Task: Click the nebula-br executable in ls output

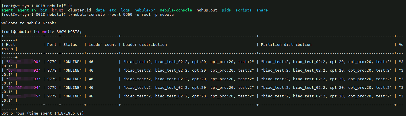Action: tap(145, 10)
